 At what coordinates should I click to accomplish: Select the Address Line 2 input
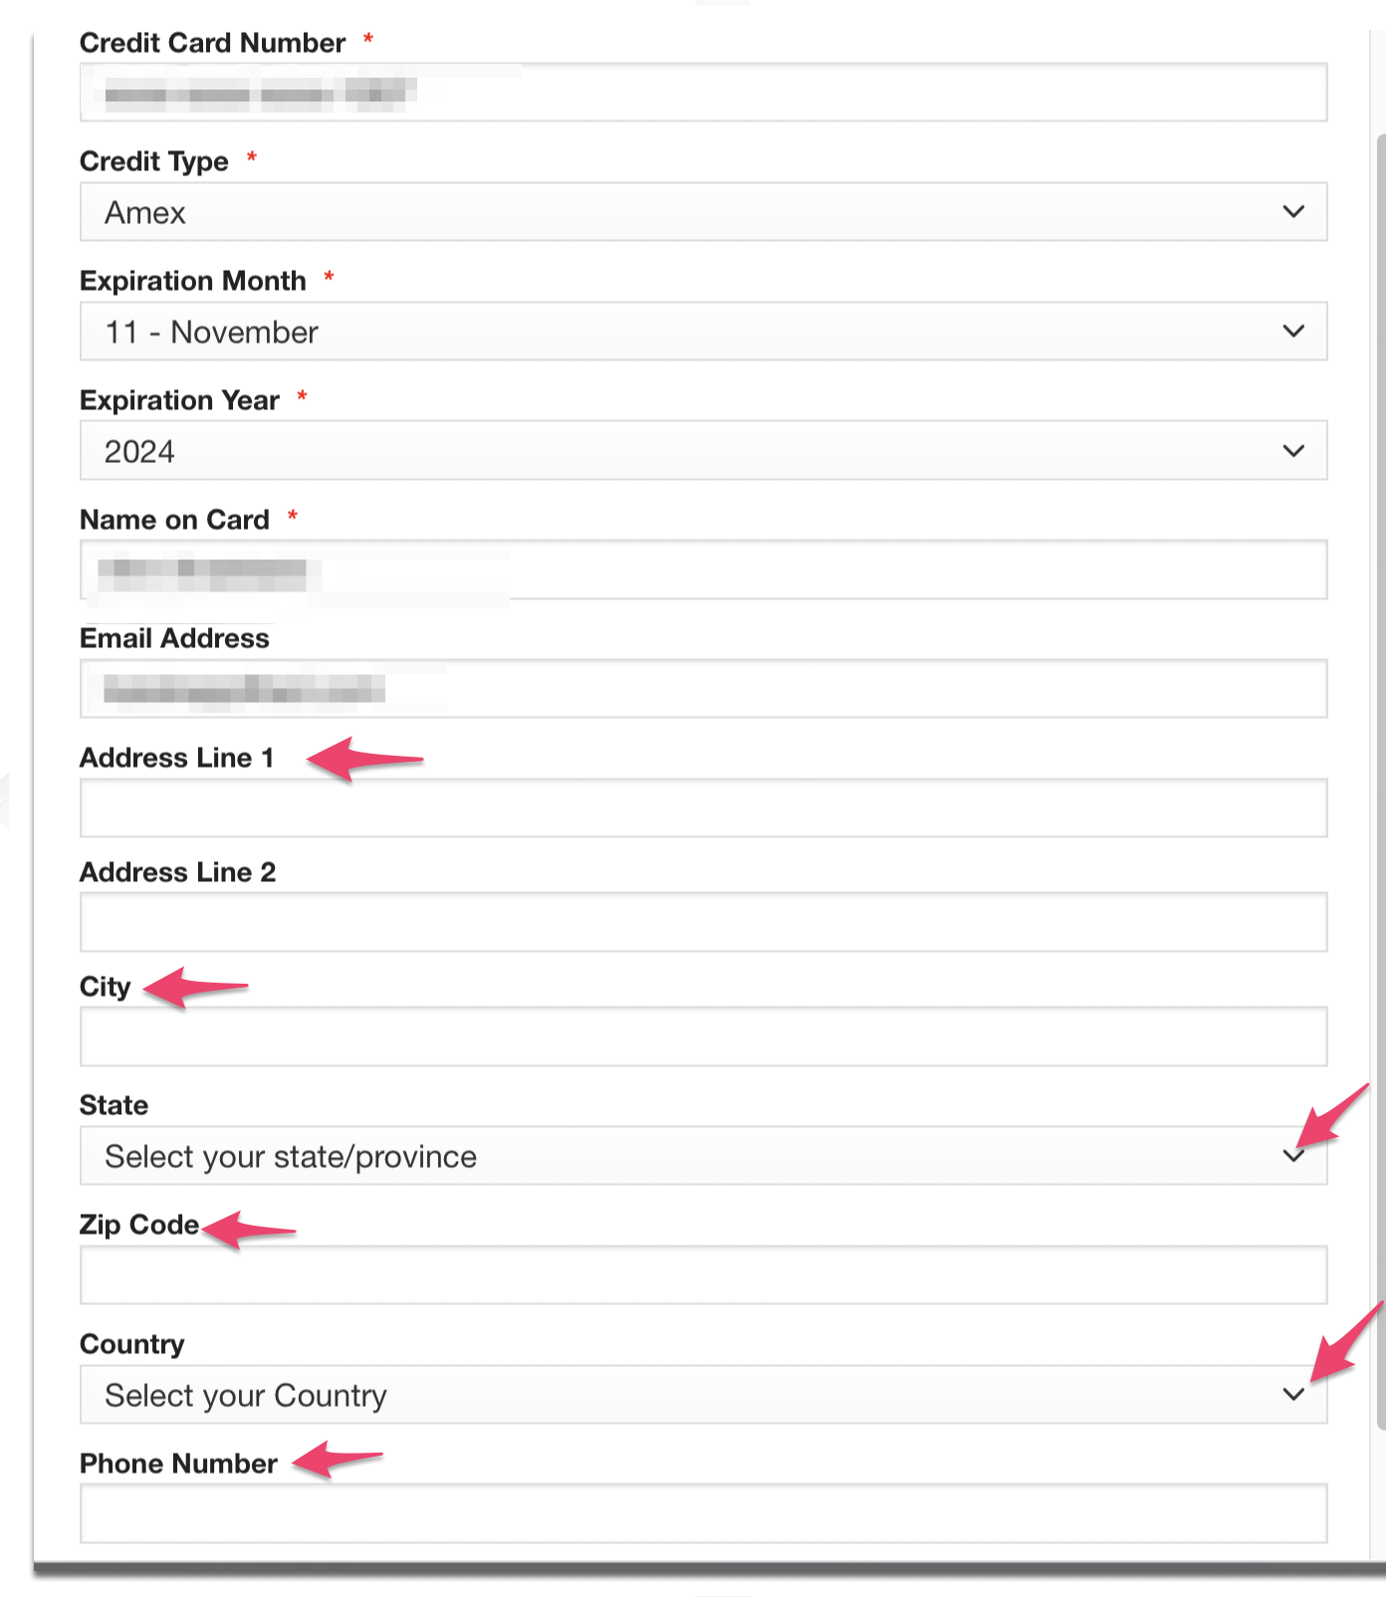(x=703, y=922)
